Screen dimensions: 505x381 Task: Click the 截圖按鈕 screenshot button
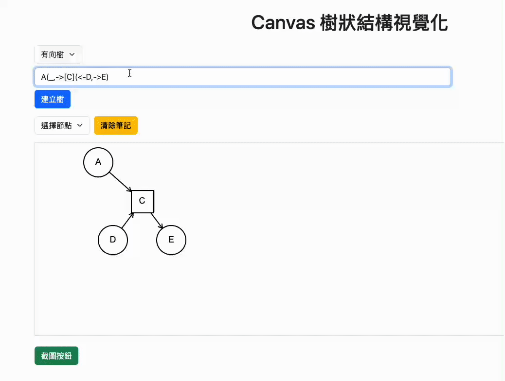[56, 356]
